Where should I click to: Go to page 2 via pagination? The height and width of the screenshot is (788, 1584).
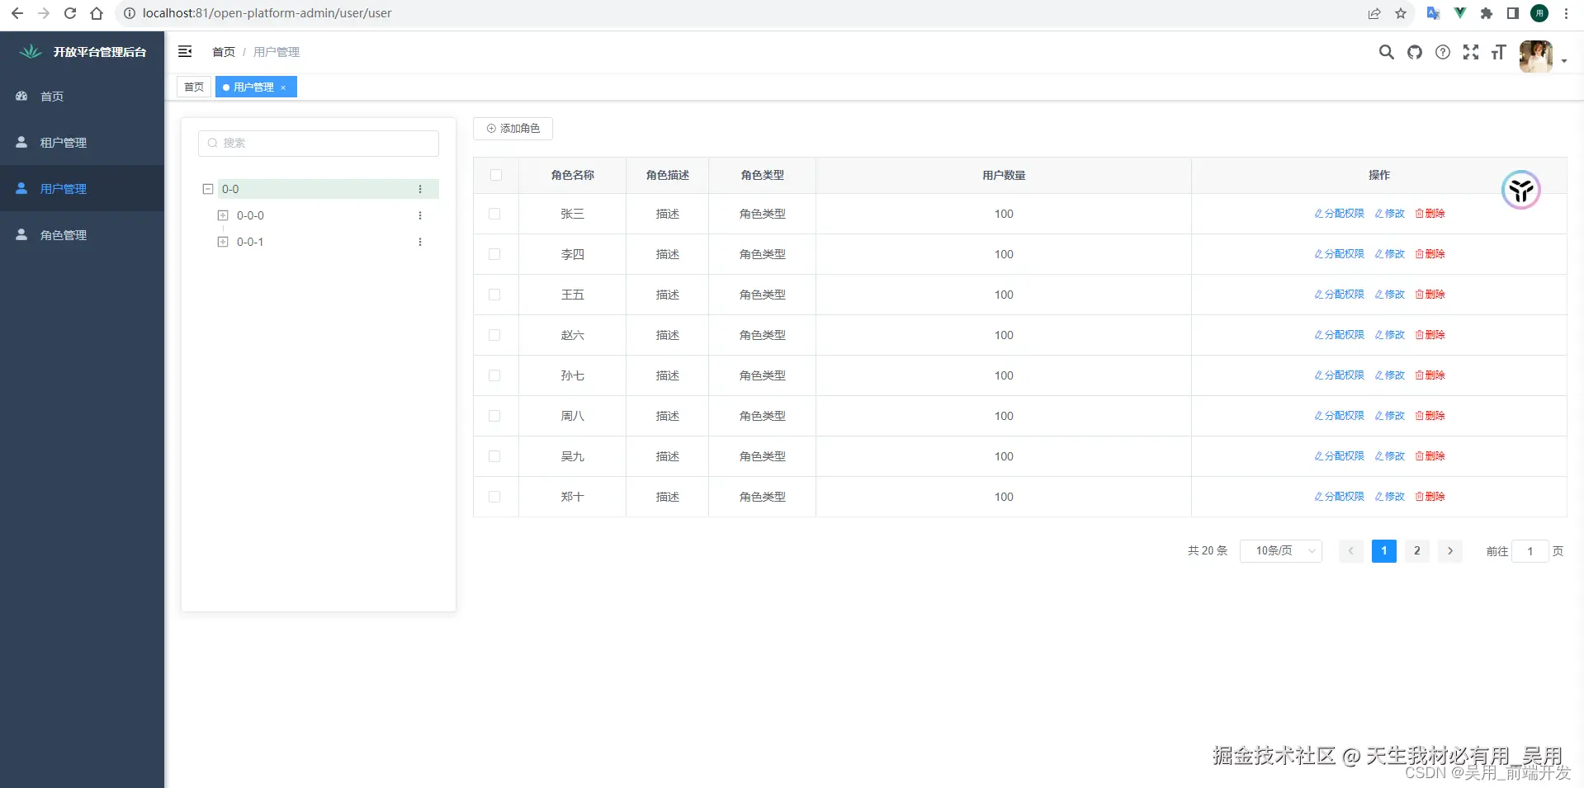1416,550
